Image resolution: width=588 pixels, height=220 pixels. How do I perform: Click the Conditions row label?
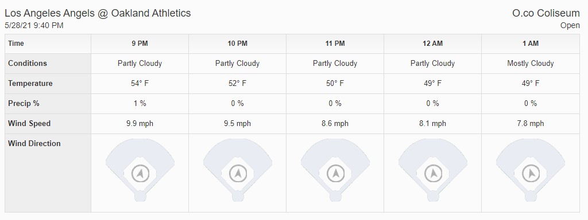click(28, 63)
